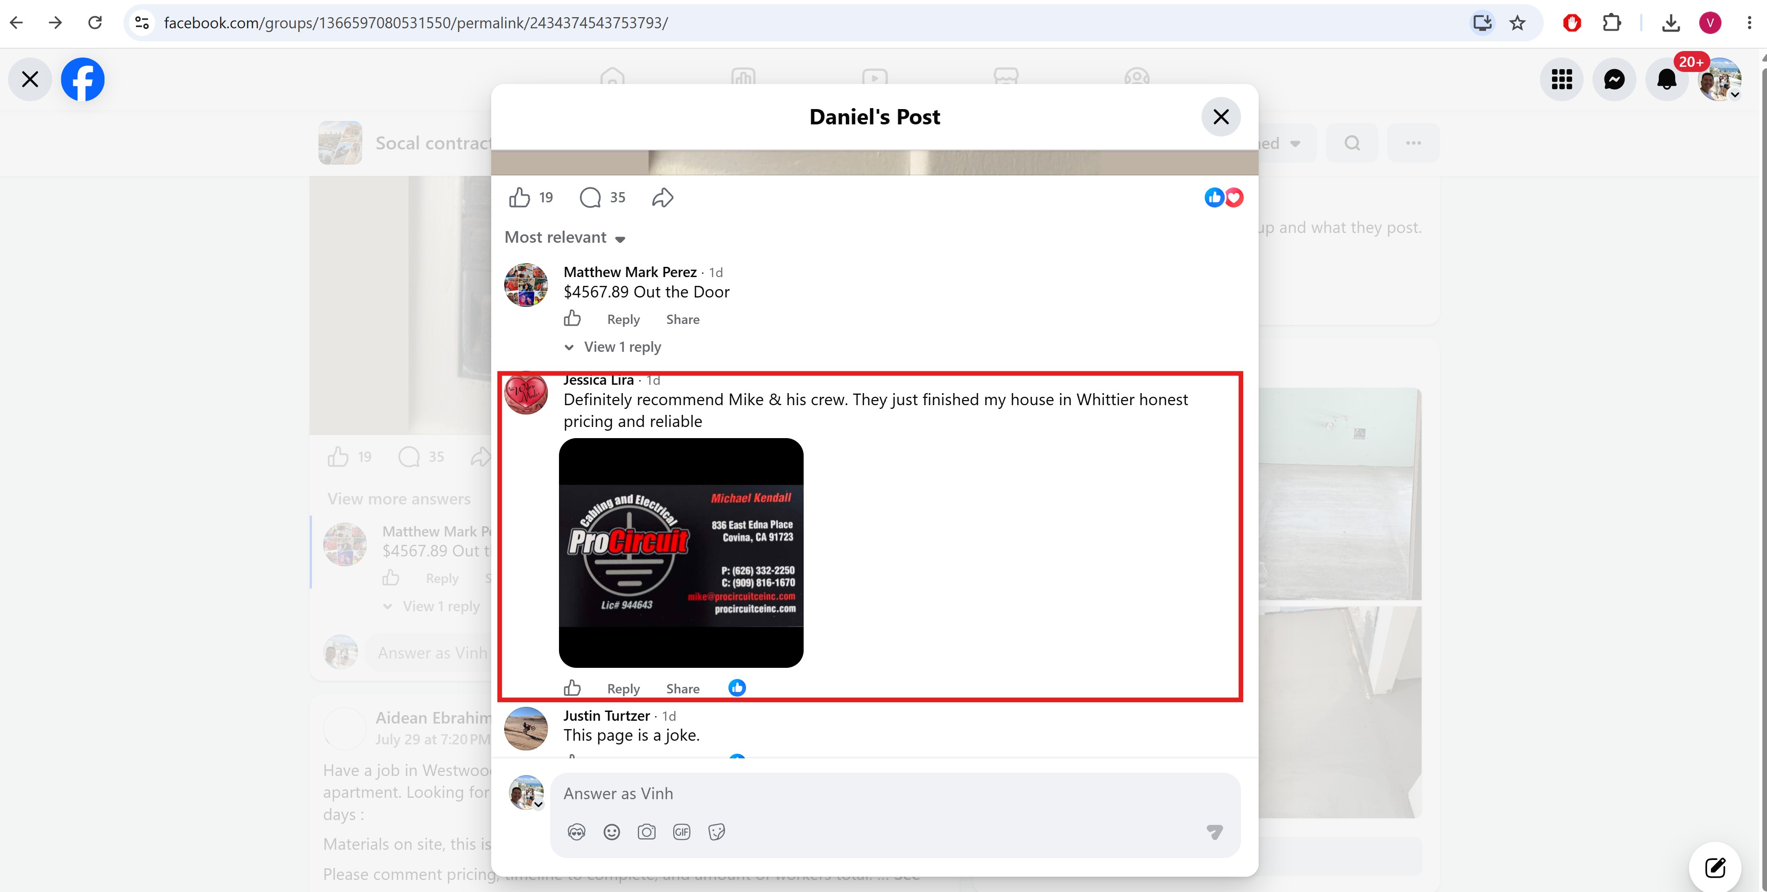Image resolution: width=1767 pixels, height=892 pixels.
Task: Like Matthew Mark Perez's comment
Action: tap(572, 319)
